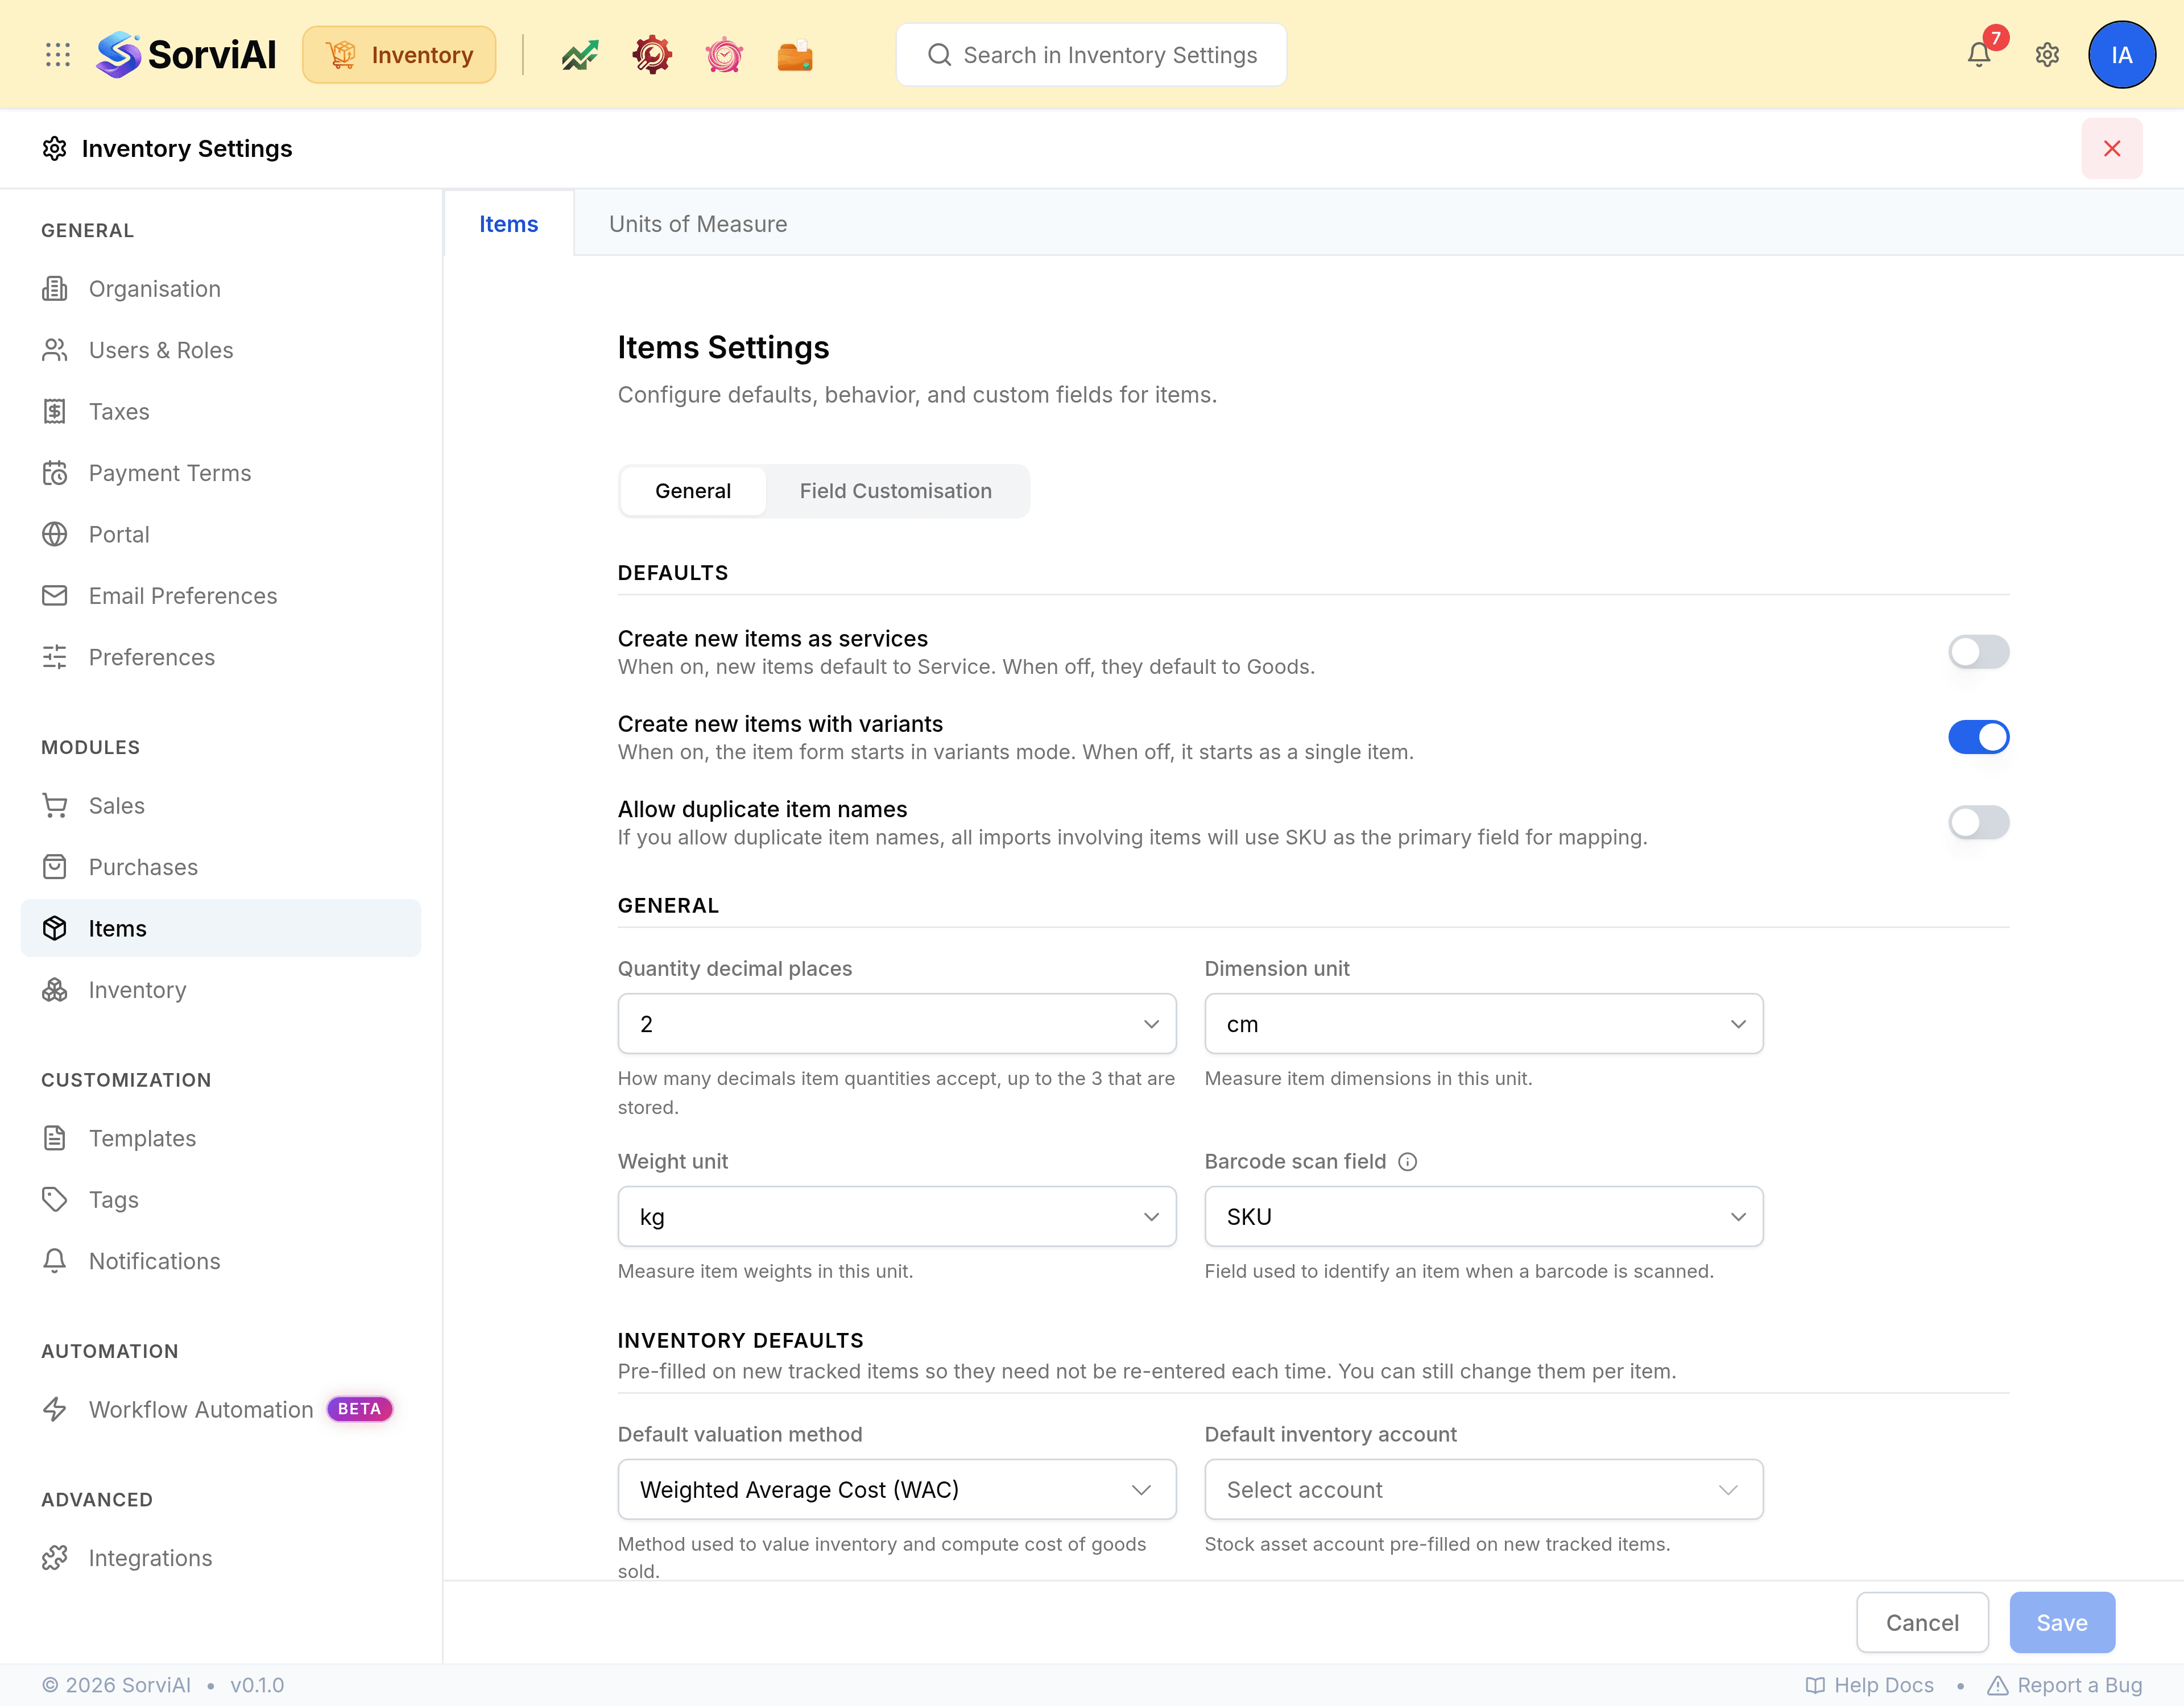Viewport: 2184px width, 1706px height.
Task: Open Payment Terms settings
Action: coord(220,473)
